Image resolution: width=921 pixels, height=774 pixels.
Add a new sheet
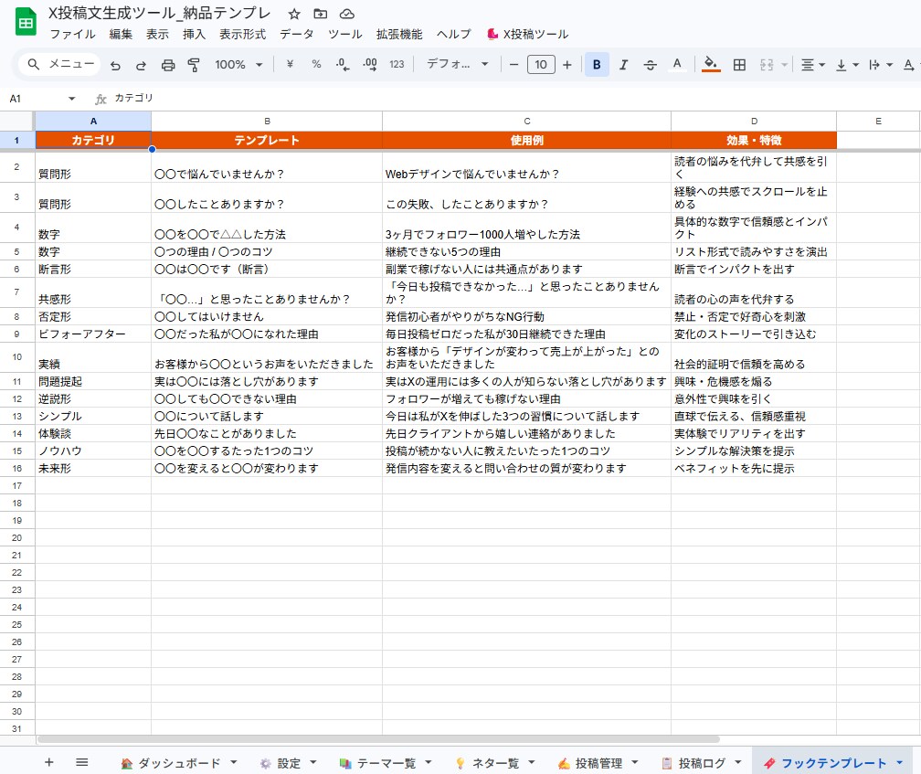tap(49, 762)
